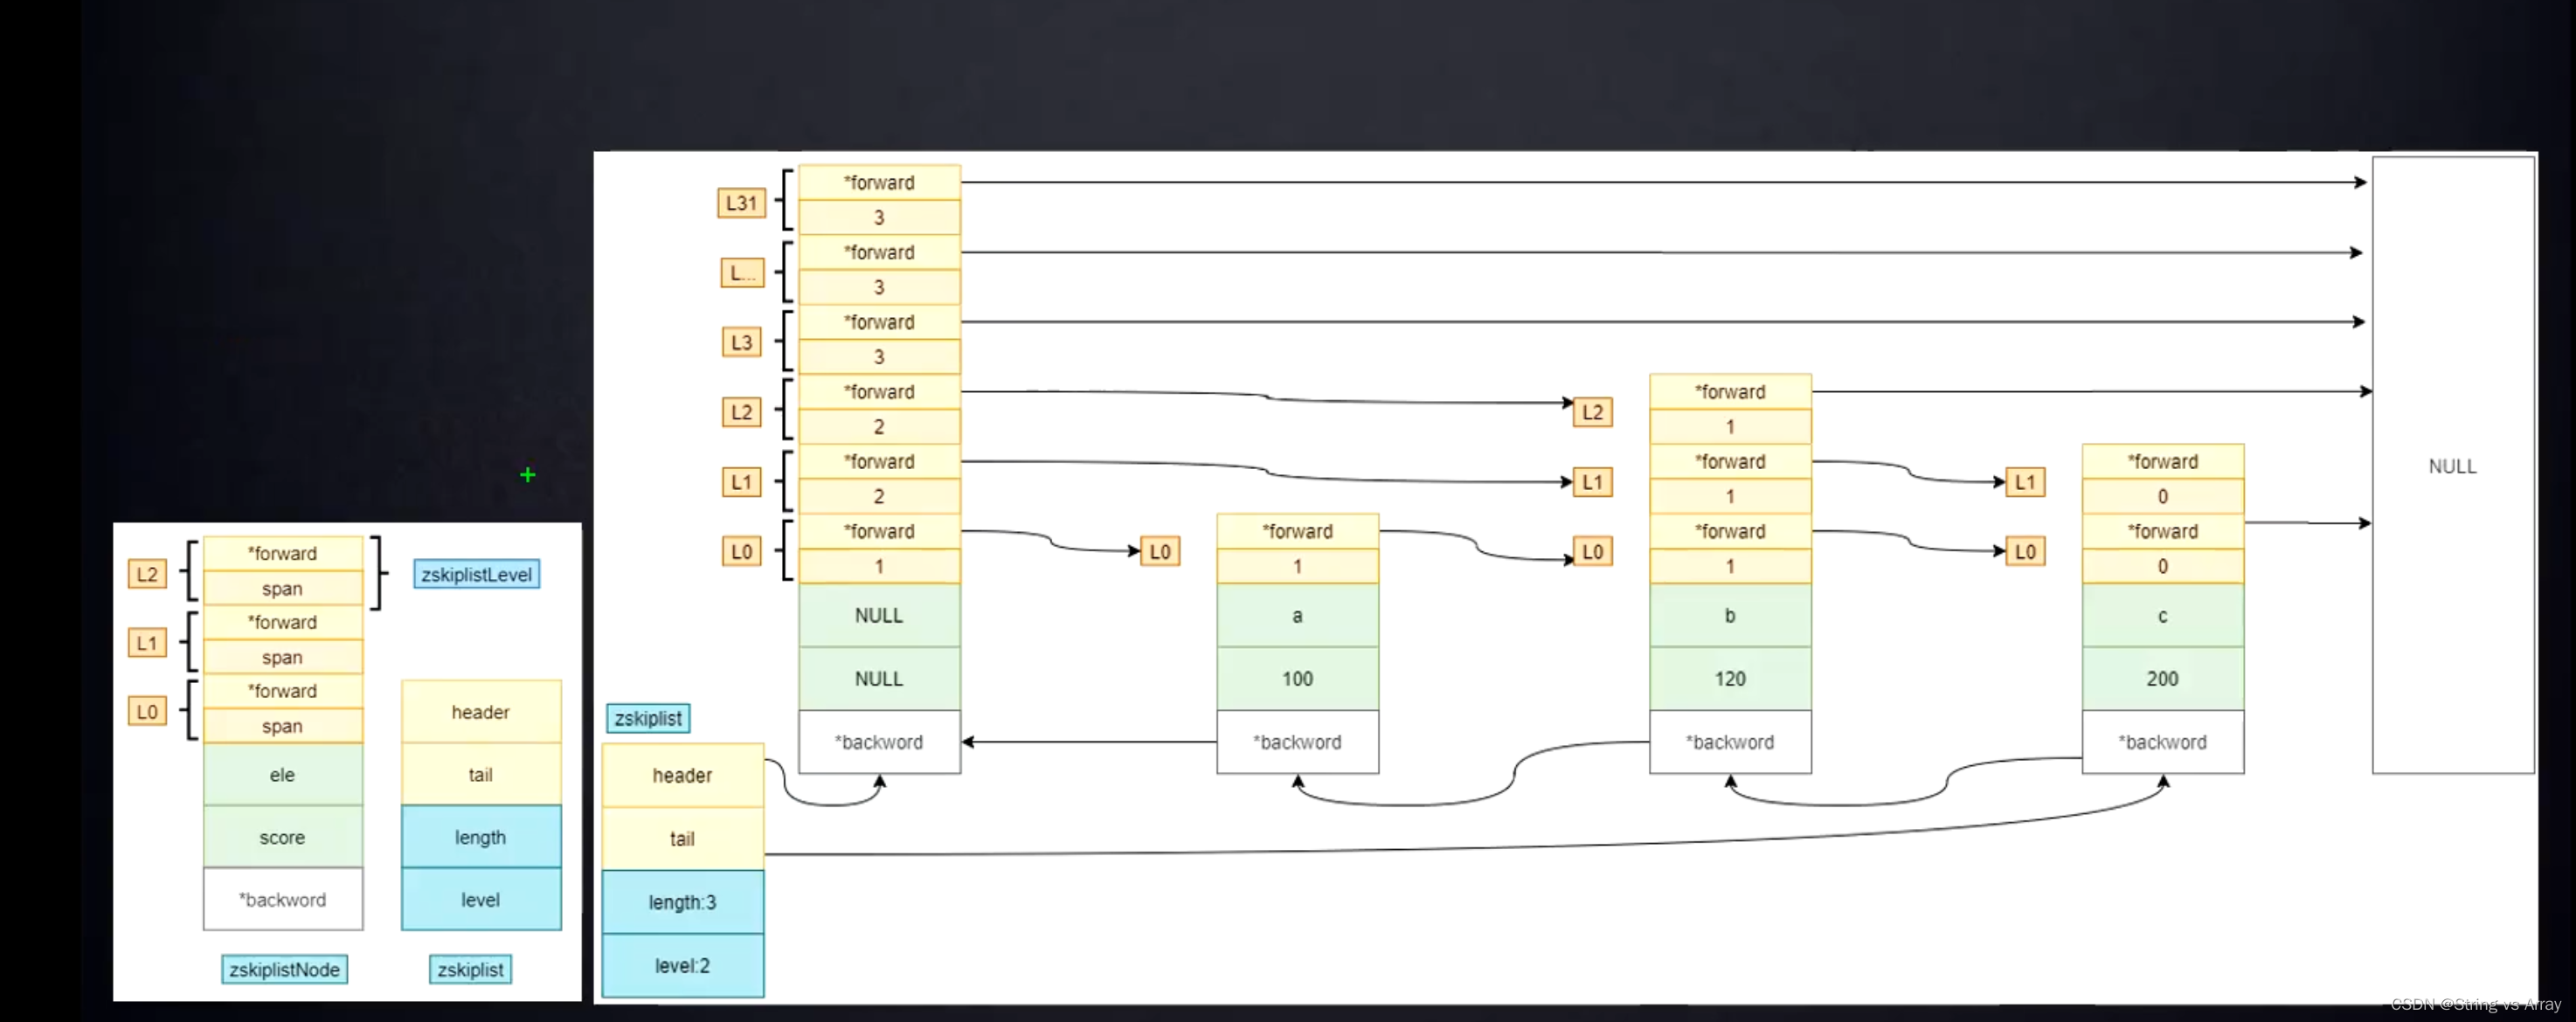2576x1022 pixels.
Task: Select the *backword cell under score 120
Action: pos(1730,742)
